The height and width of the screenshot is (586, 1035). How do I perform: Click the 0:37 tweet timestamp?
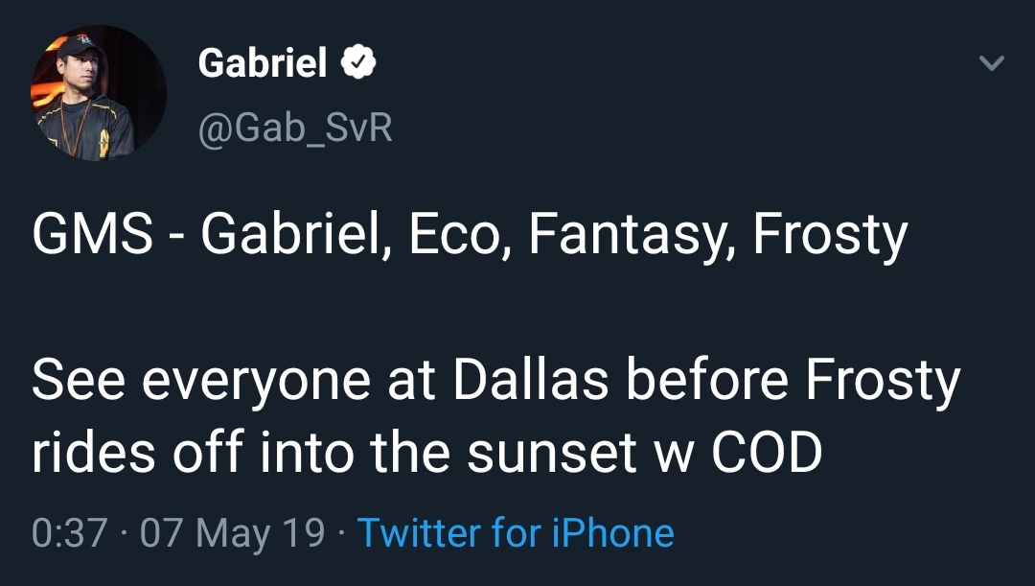(68, 532)
